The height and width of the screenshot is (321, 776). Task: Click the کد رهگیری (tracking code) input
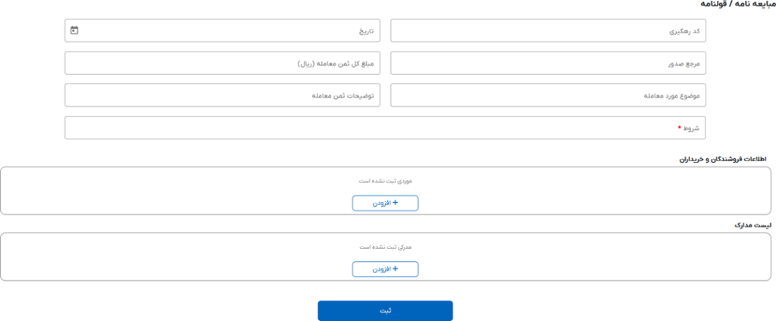[553, 31]
